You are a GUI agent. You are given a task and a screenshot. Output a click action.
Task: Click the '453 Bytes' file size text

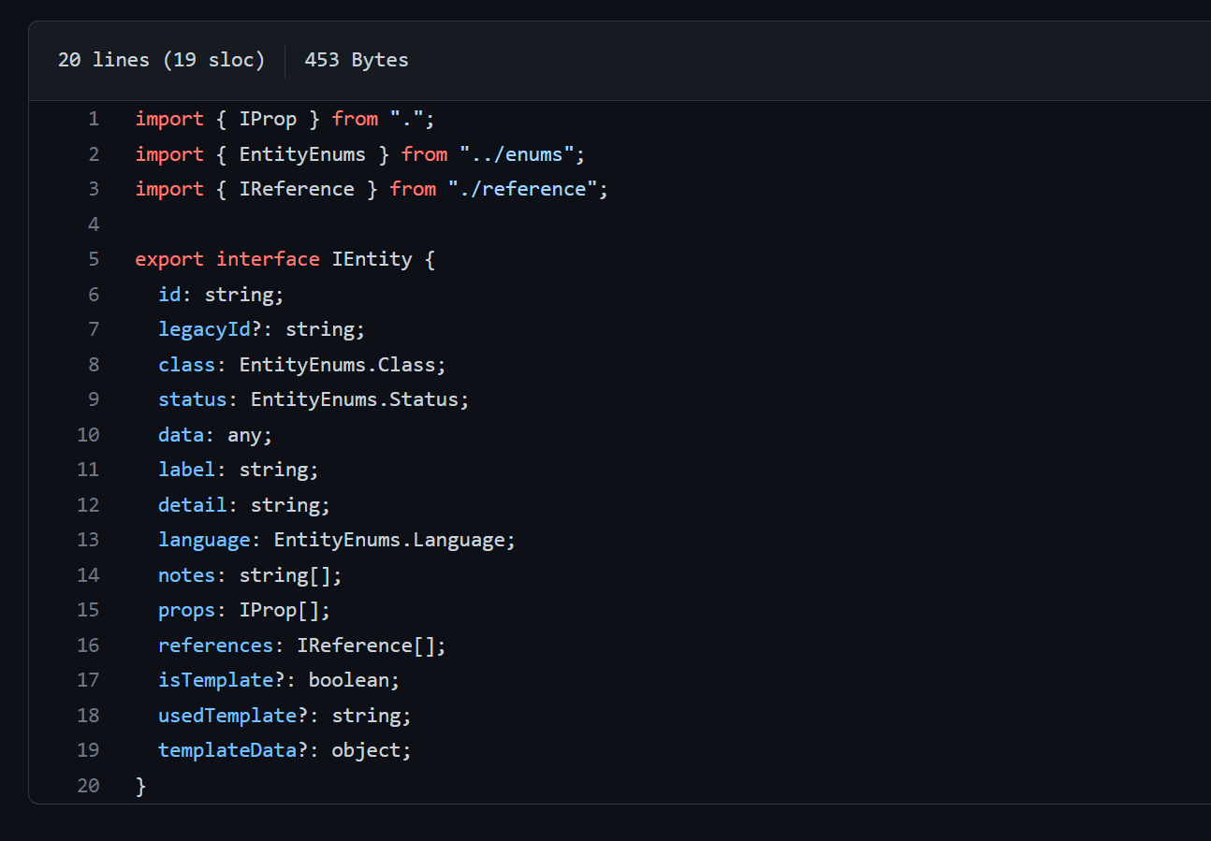coord(357,60)
